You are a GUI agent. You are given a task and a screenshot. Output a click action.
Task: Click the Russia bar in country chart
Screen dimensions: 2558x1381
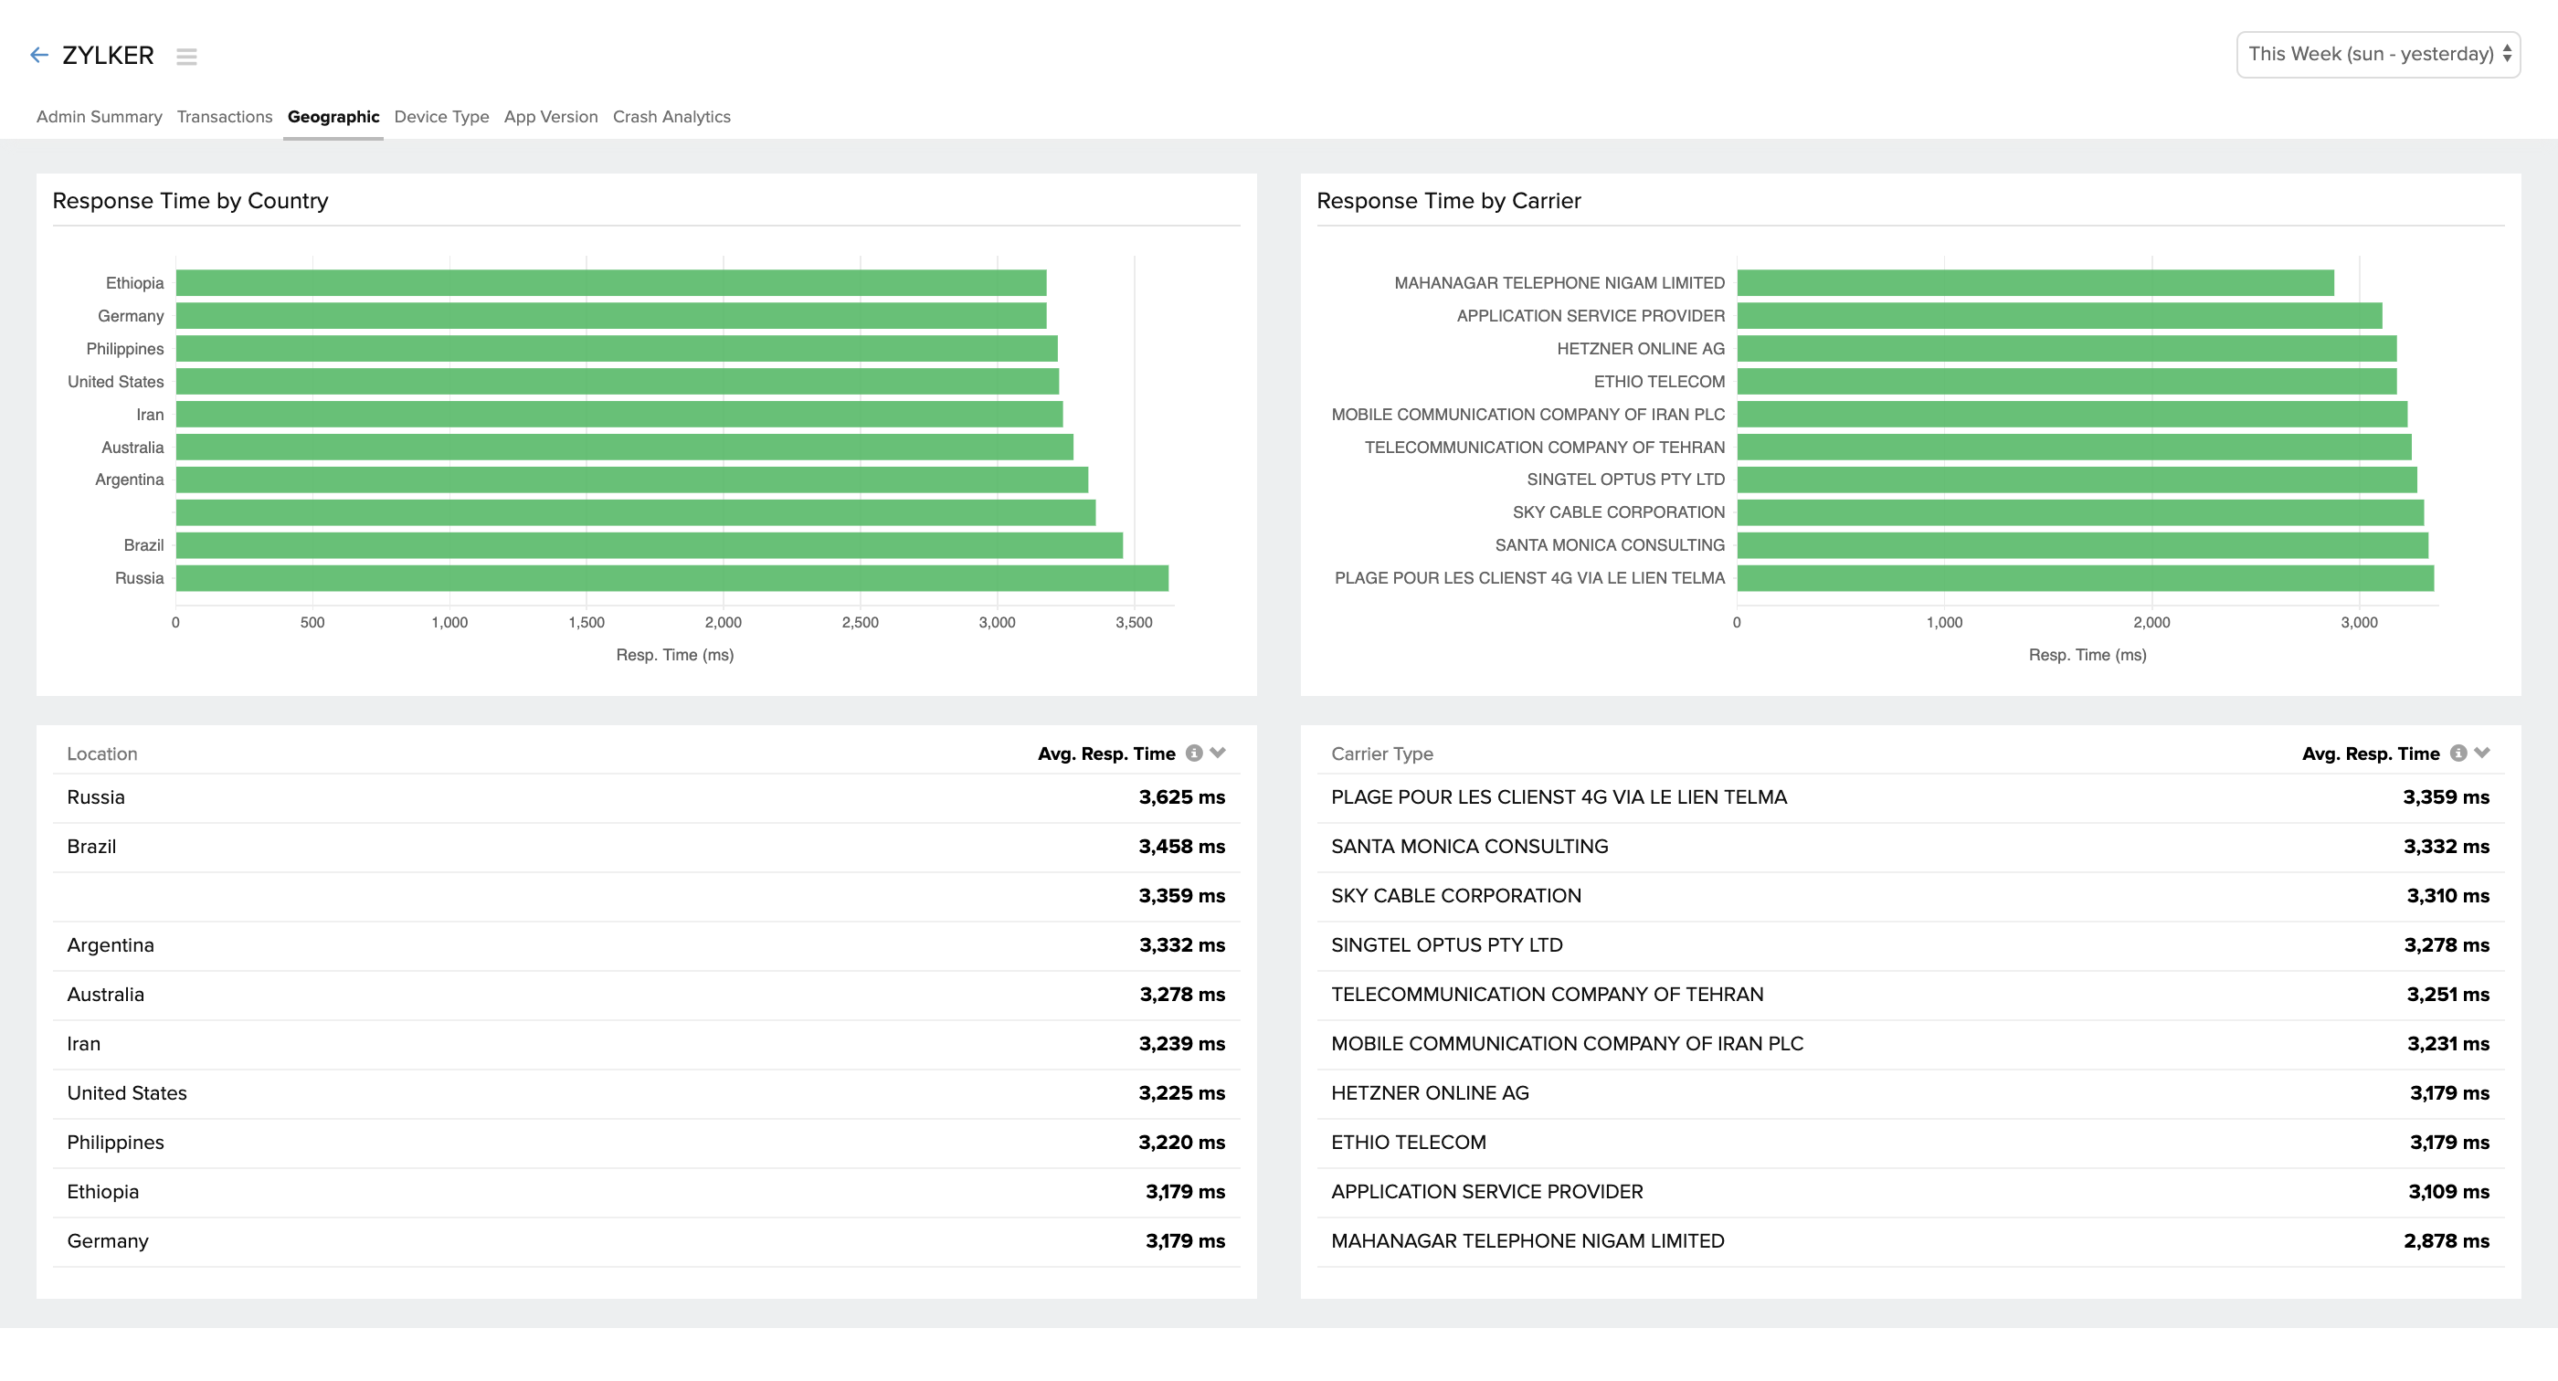[x=671, y=578]
